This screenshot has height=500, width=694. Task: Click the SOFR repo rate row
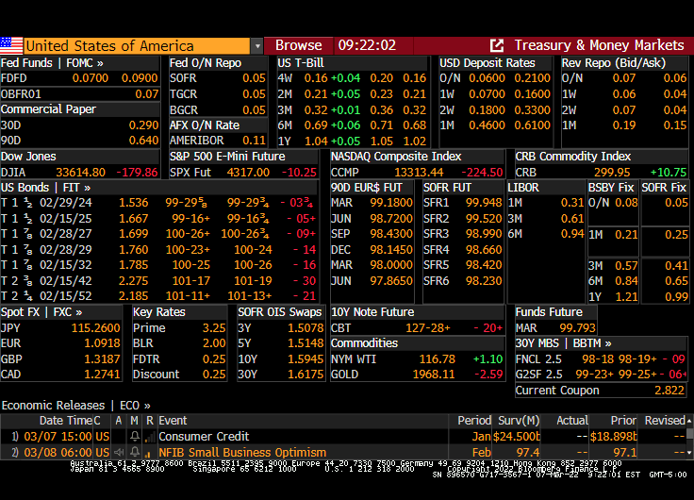click(218, 78)
